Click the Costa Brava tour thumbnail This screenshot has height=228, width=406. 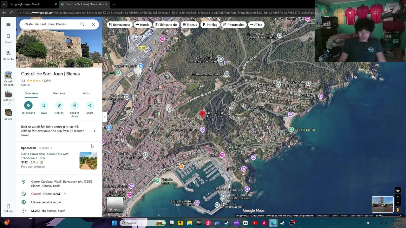click(x=88, y=161)
